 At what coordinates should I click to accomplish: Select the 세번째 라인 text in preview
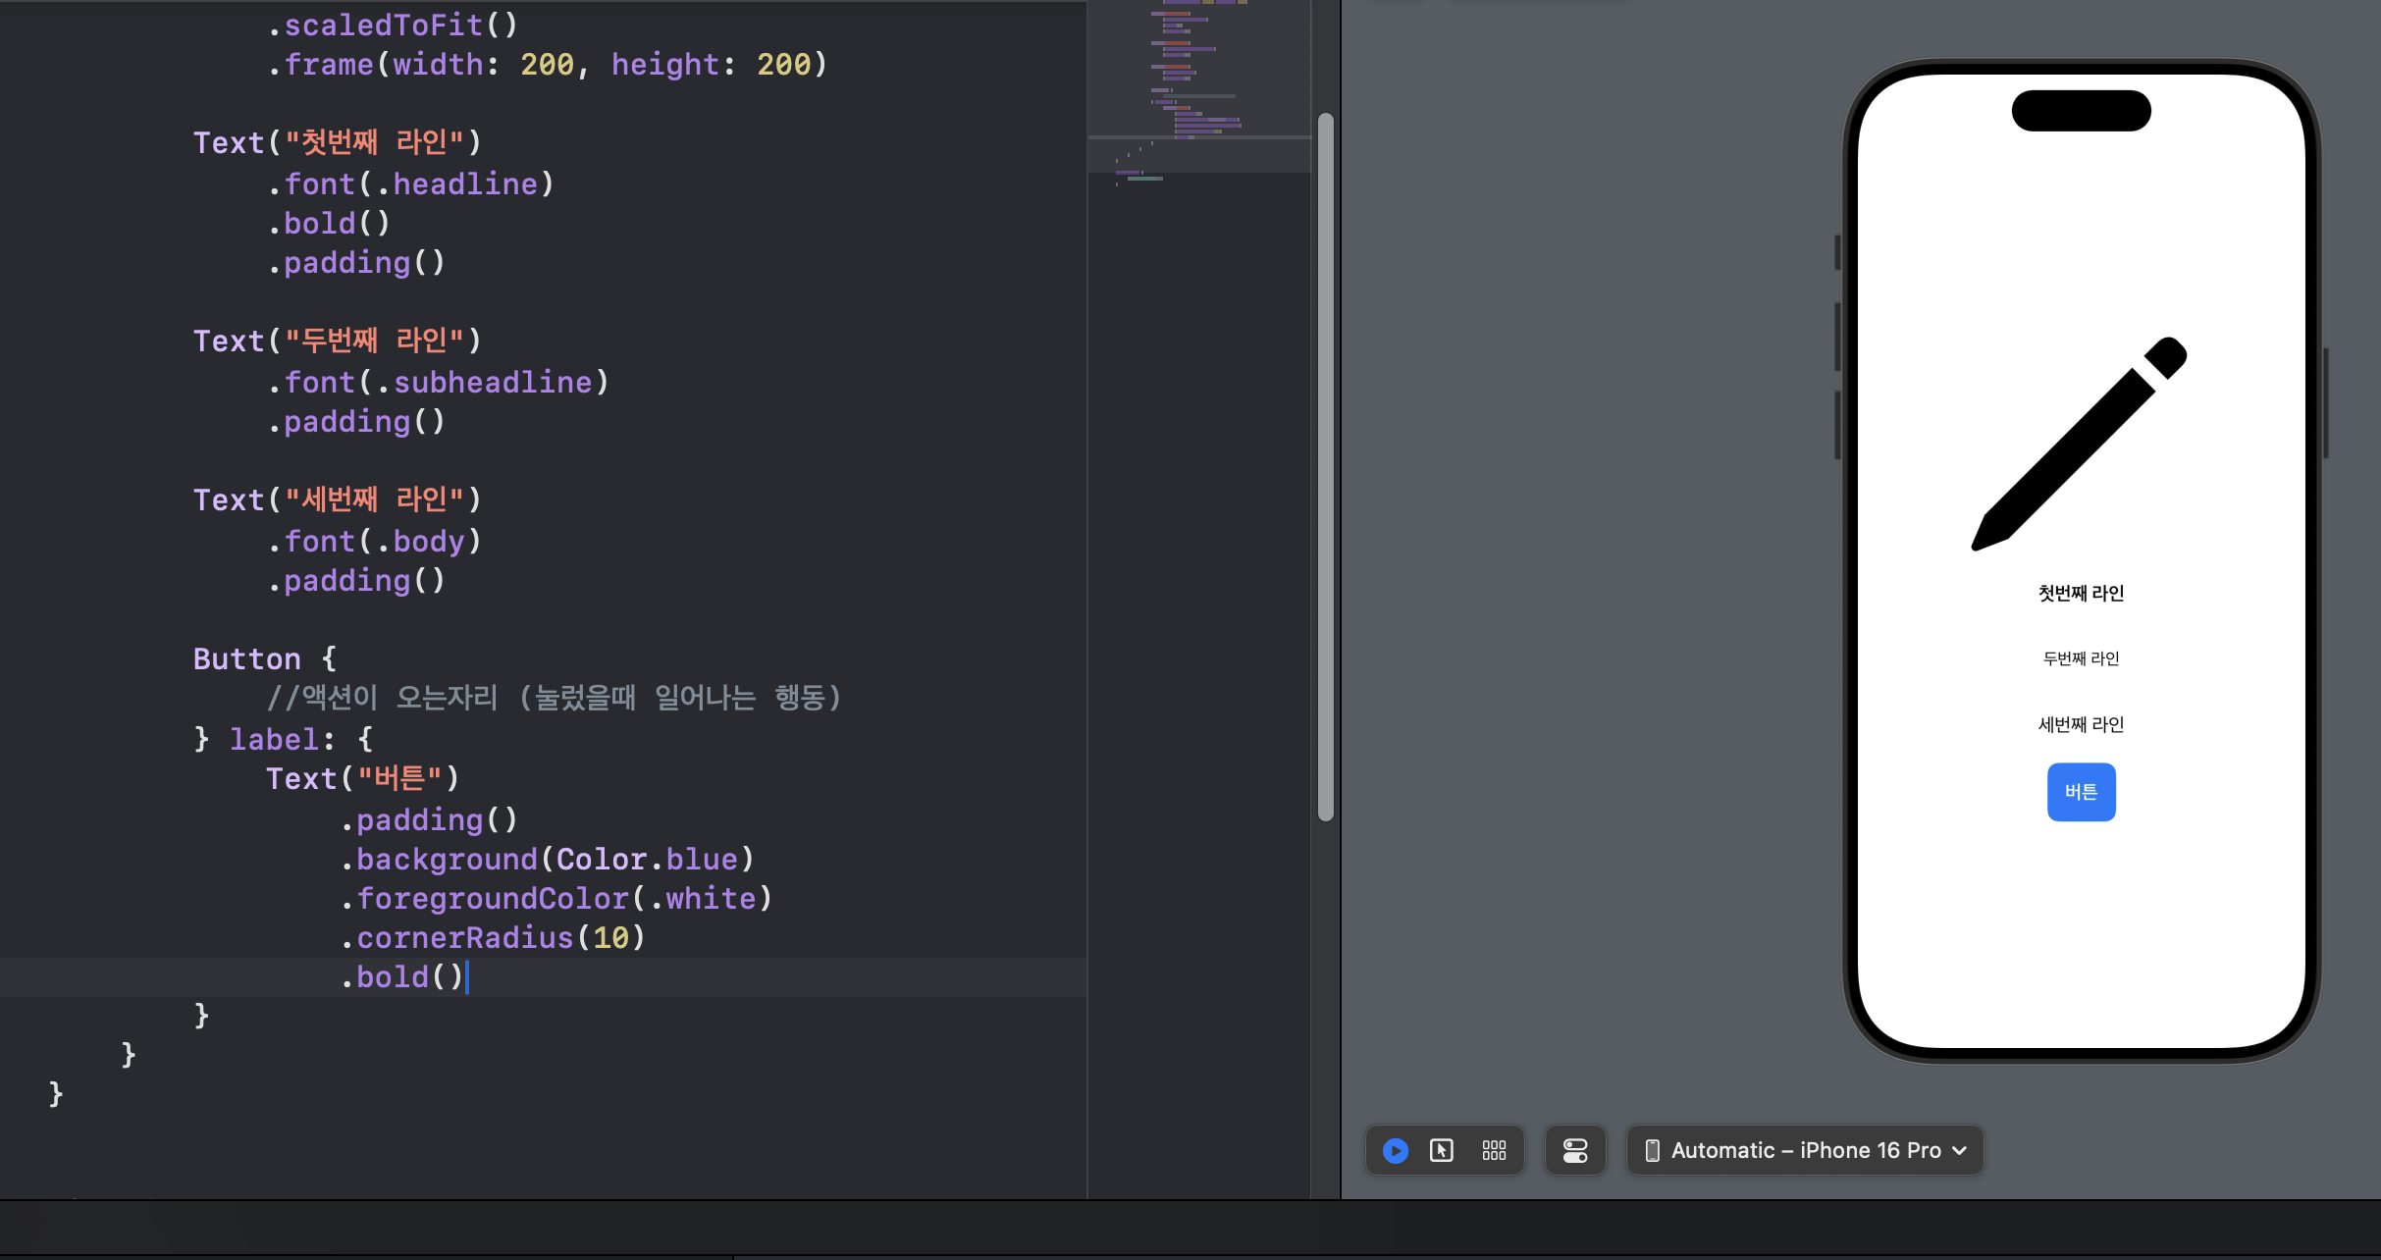click(2081, 724)
